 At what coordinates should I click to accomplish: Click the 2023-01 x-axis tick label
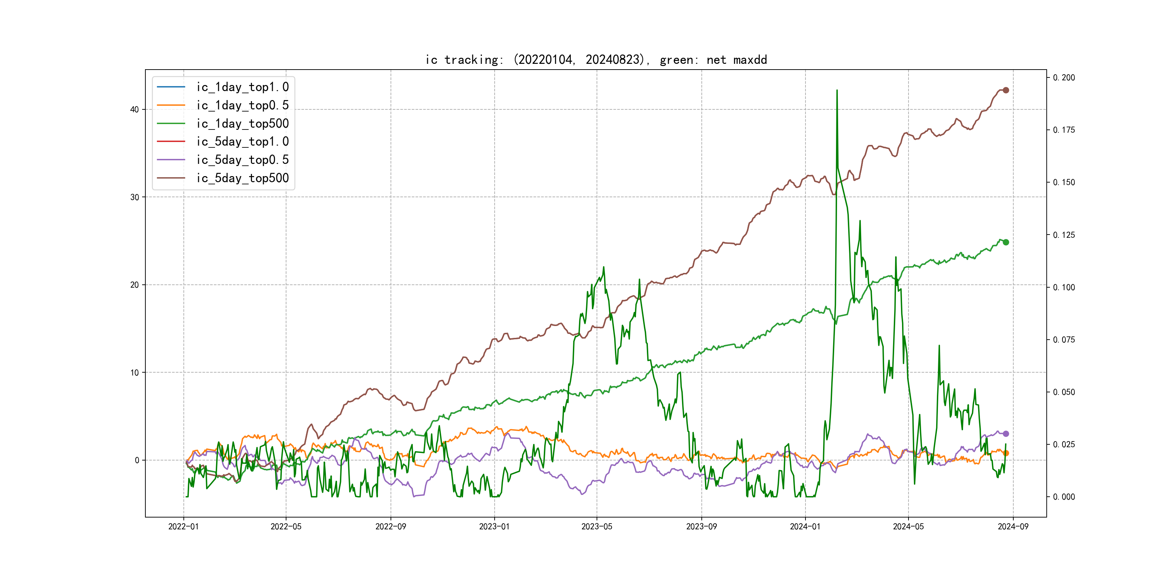[x=494, y=526]
